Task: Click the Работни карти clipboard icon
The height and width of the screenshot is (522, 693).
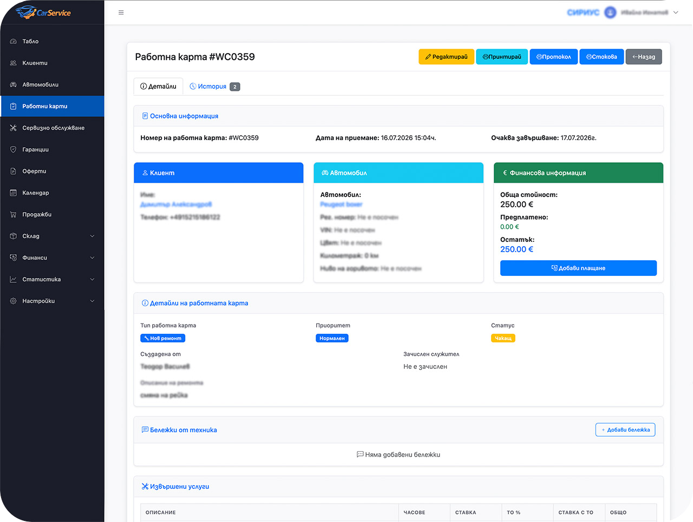Action: click(x=14, y=106)
